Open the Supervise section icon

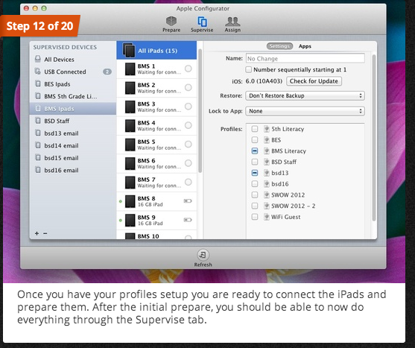pos(202,22)
